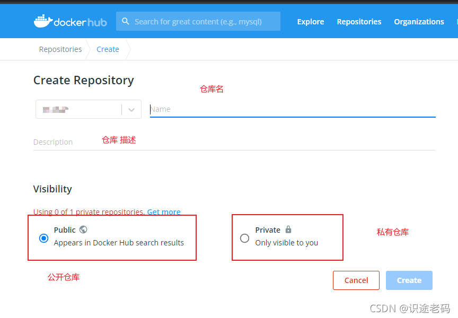This screenshot has height=318, width=458.
Task: Open the Organizations nav item
Action: click(419, 22)
